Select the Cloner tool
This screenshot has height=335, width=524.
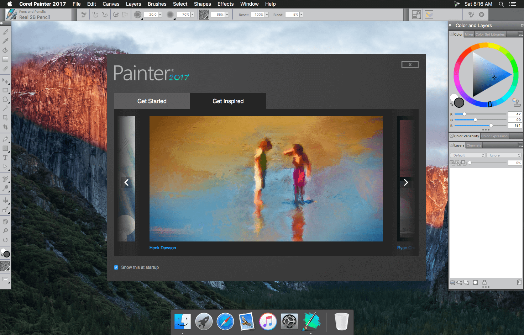pyautogui.click(x=5, y=179)
